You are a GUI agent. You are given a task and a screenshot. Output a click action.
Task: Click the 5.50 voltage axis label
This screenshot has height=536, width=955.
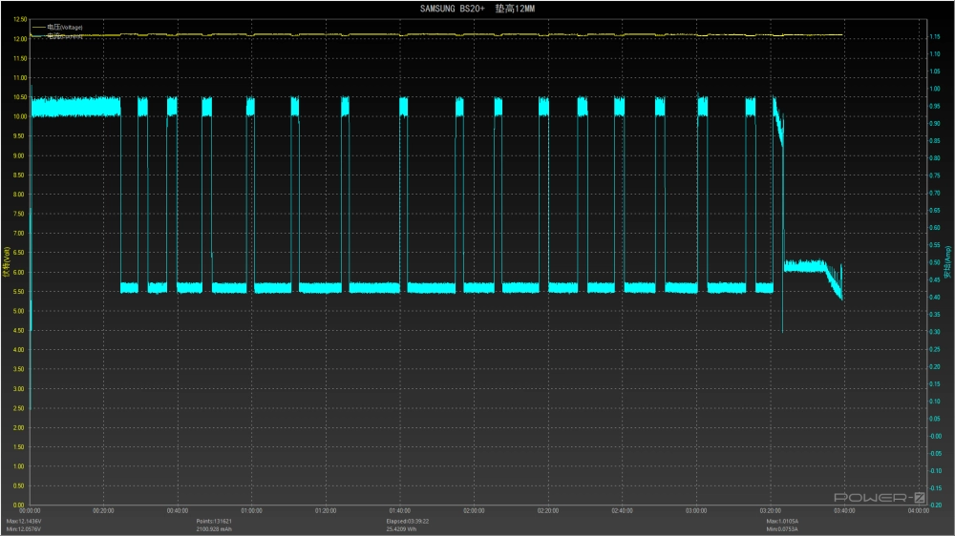[19, 292]
